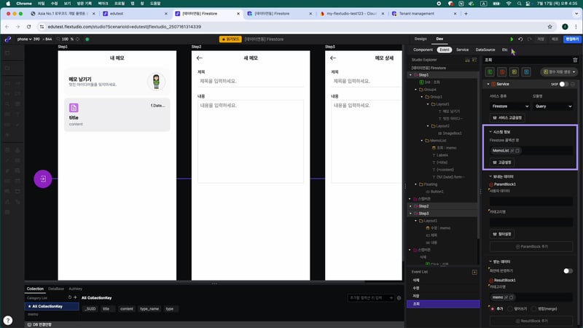
Task: Click the help question mark icon
Action: (7, 319)
